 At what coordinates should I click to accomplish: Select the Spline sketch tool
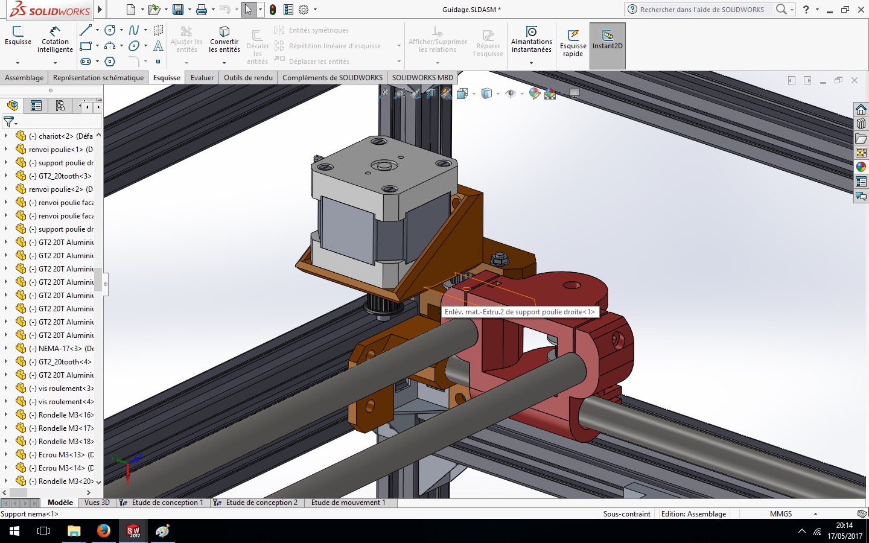[x=134, y=30]
